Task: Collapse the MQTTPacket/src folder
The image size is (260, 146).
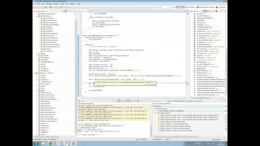Action: [x=37, y=16]
